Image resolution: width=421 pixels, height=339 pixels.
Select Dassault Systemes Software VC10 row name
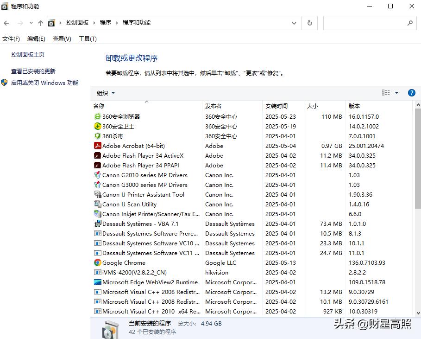click(x=151, y=243)
